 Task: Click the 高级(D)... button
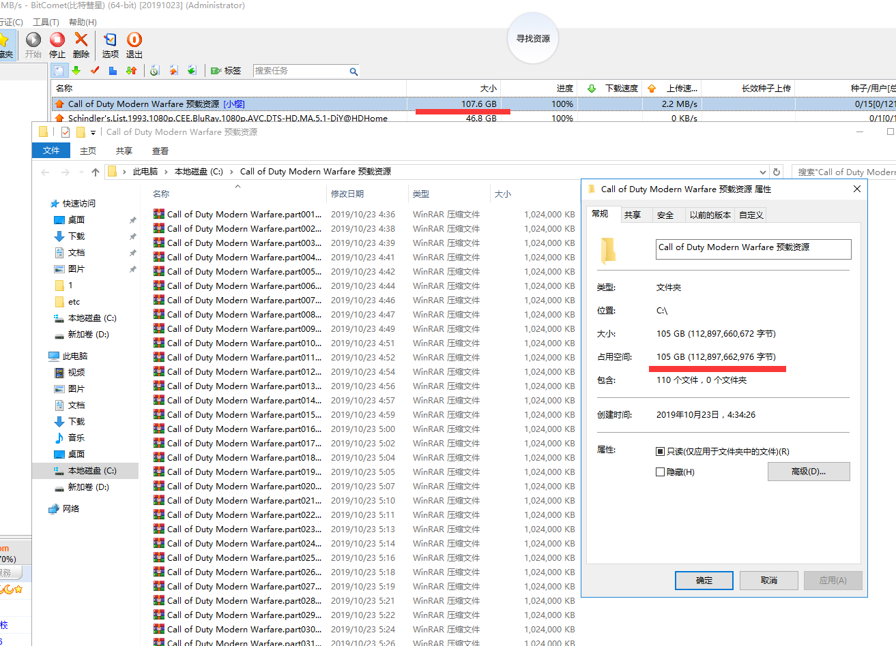809,472
